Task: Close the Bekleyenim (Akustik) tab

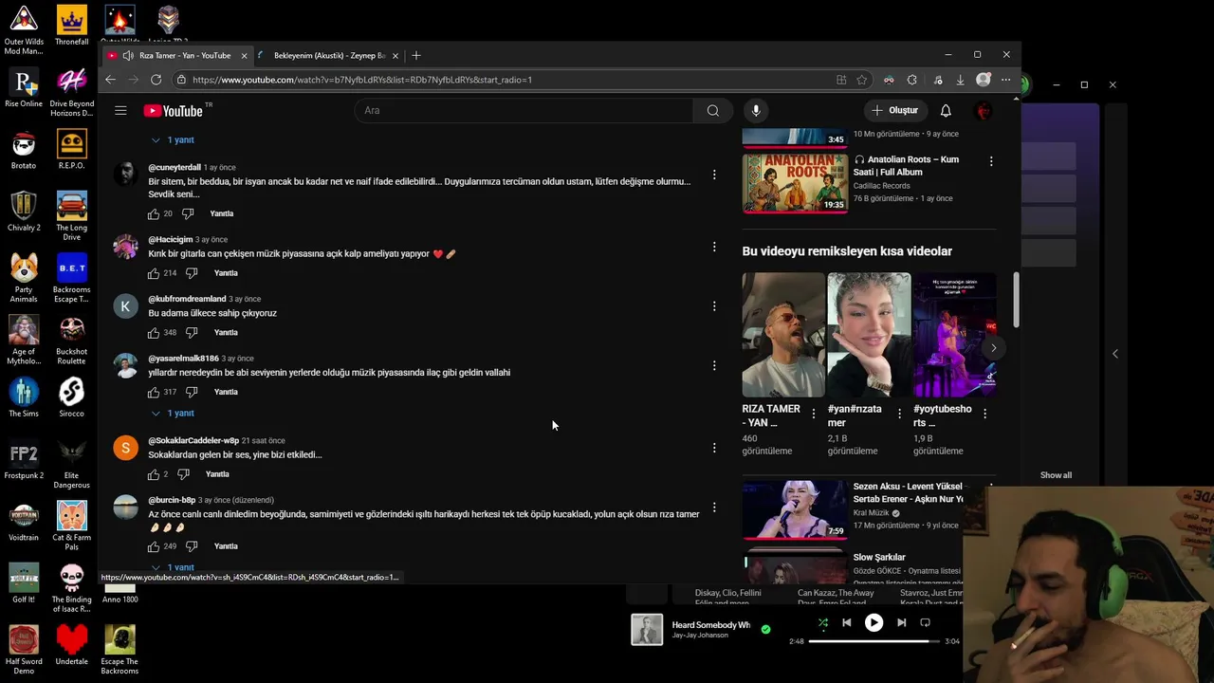Action: [x=395, y=55]
